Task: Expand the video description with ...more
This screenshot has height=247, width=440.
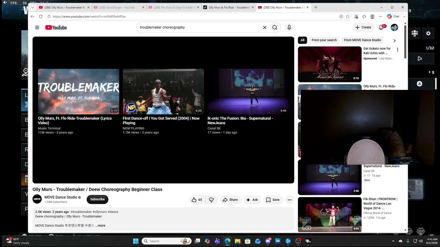Action: click(x=100, y=226)
